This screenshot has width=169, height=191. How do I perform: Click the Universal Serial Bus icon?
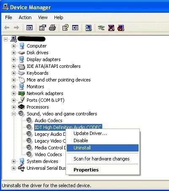[22, 168]
